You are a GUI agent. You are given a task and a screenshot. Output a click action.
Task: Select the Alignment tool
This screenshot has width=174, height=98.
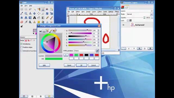coord(39,14)
